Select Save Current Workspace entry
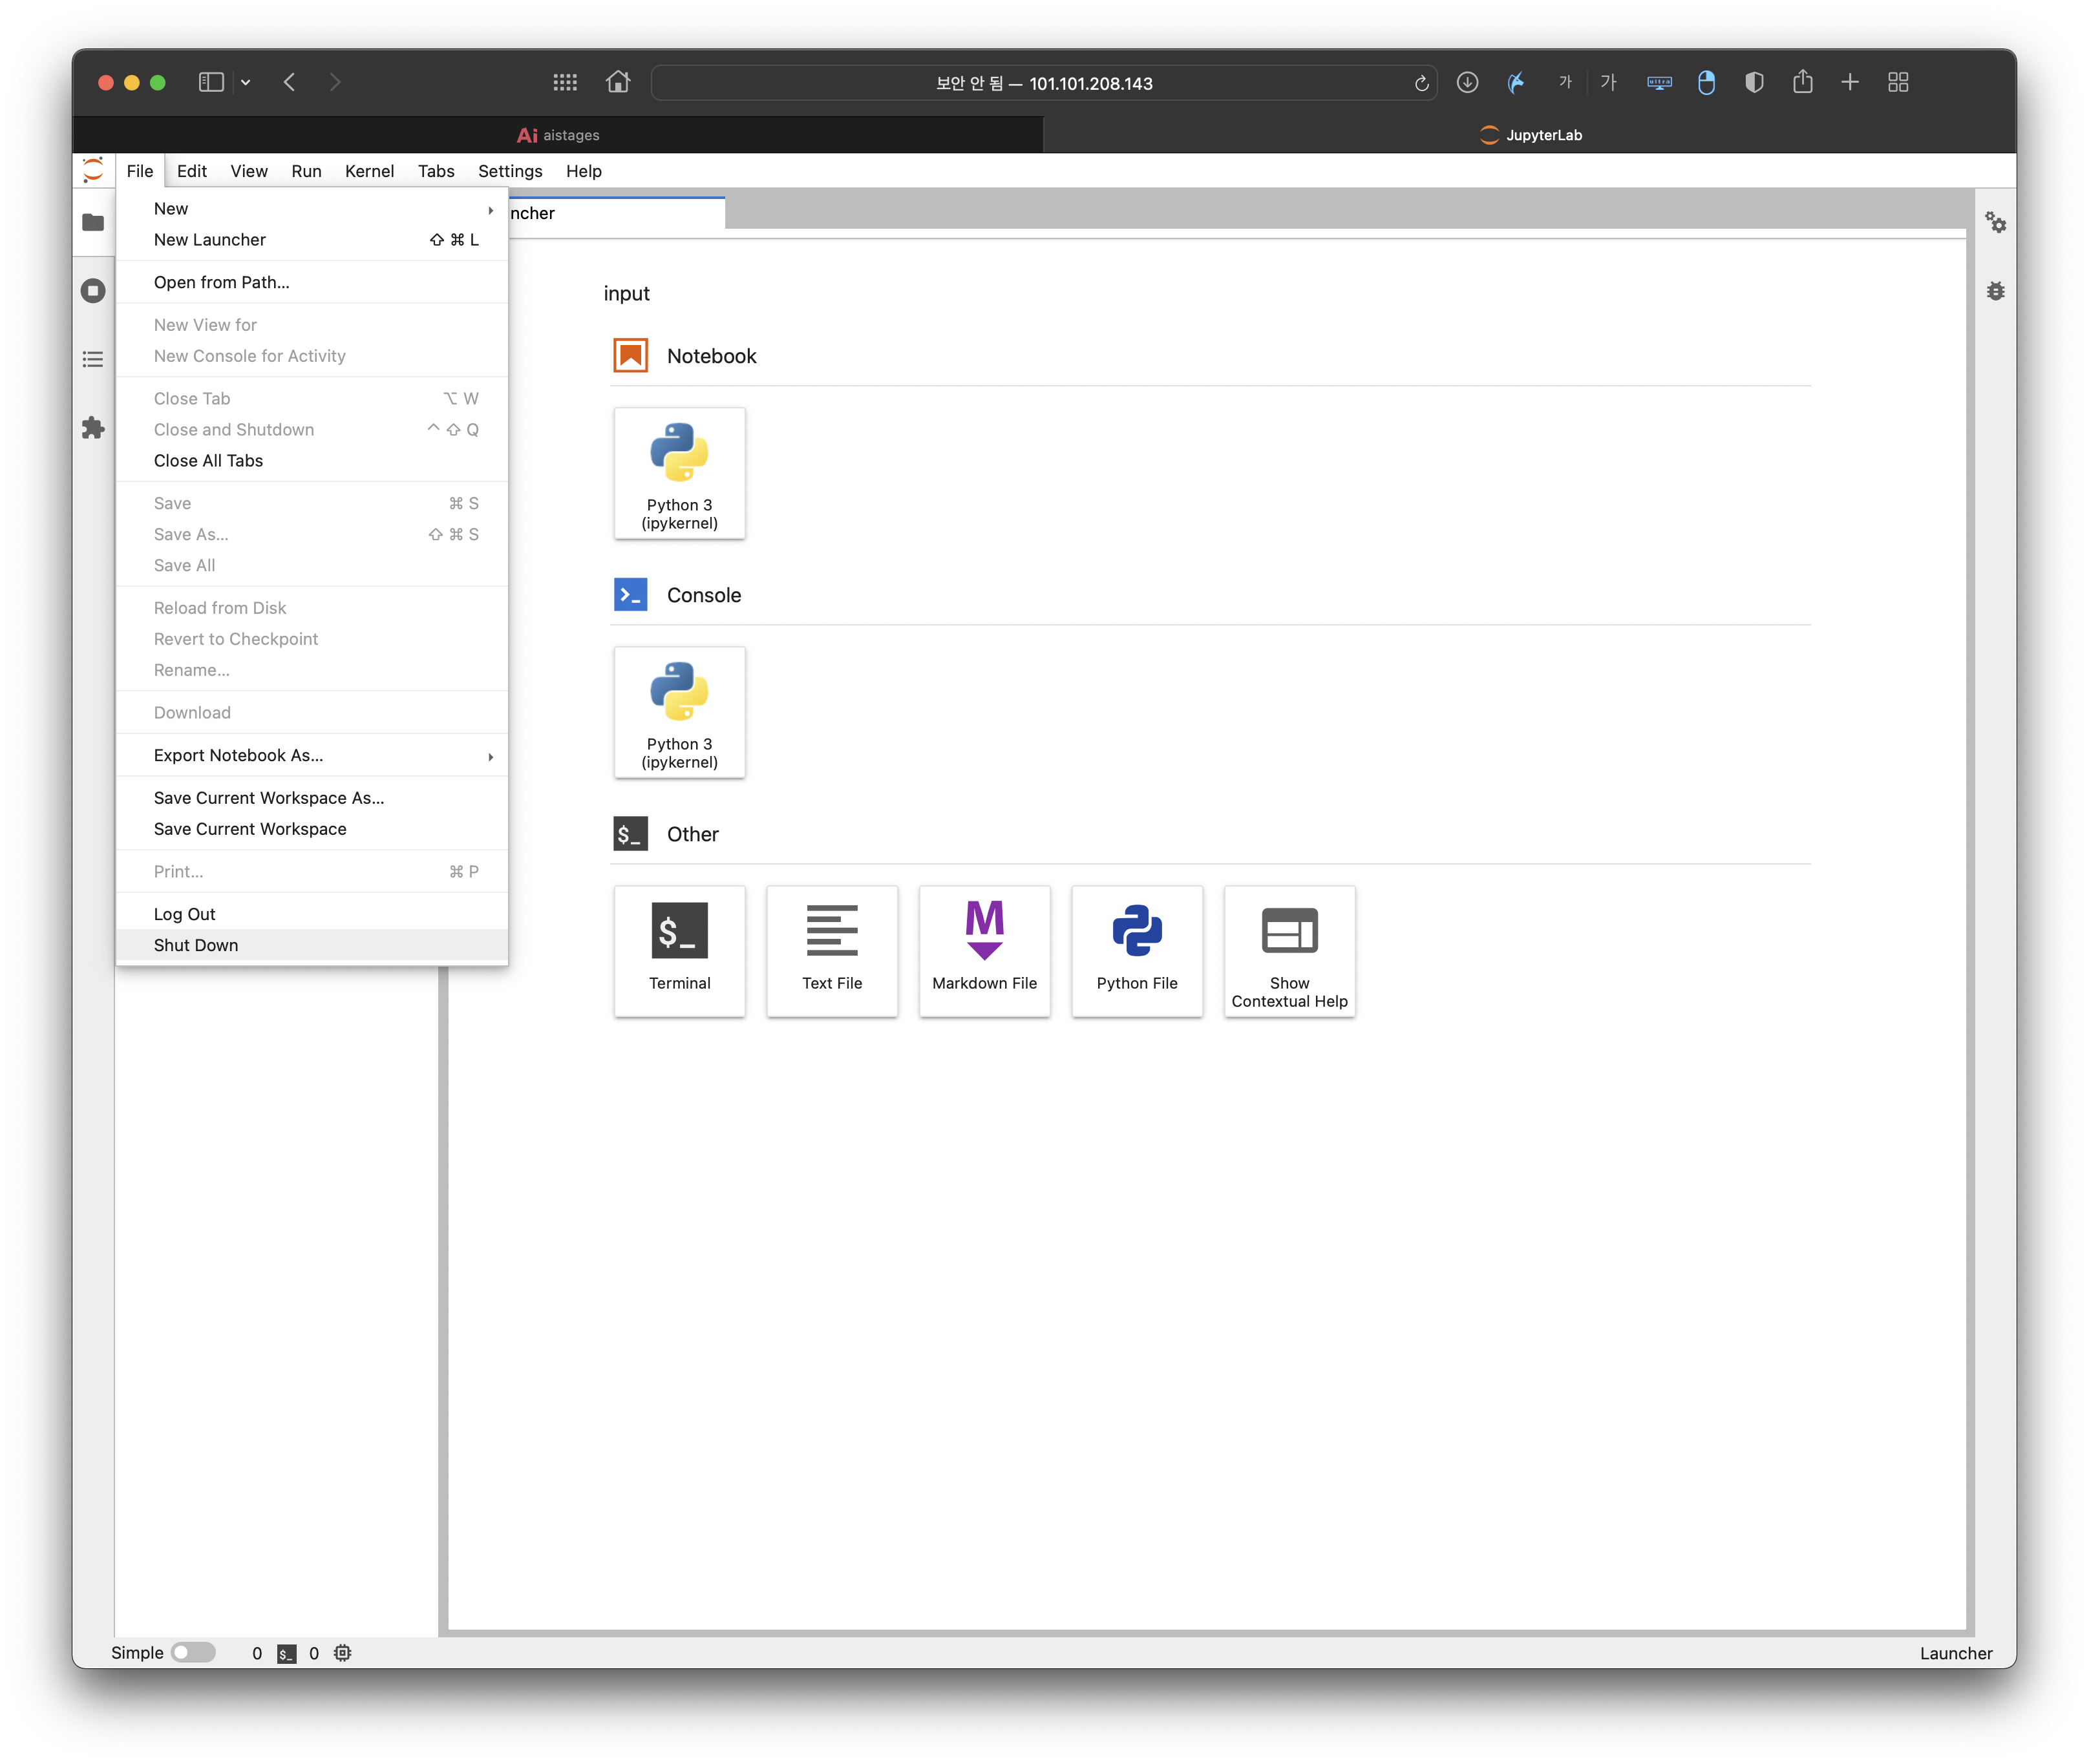The width and height of the screenshot is (2089, 1764). 312,828
